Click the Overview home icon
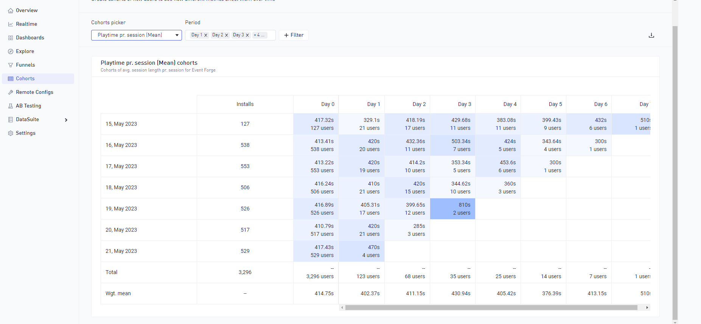Viewport: 701px width, 324px height. point(11,11)
